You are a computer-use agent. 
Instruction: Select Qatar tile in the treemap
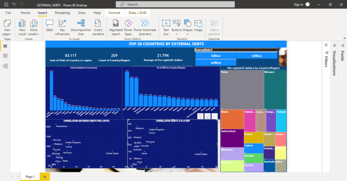coord(281,166)
